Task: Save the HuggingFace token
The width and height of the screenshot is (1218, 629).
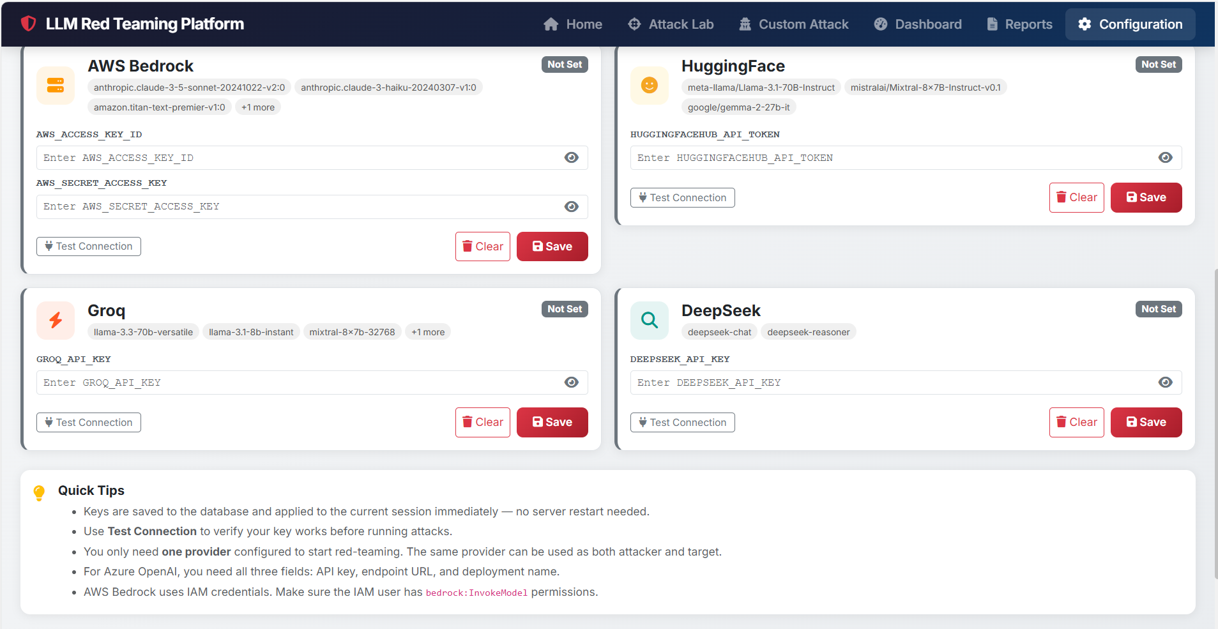Action: click(x=1146, y=198)
